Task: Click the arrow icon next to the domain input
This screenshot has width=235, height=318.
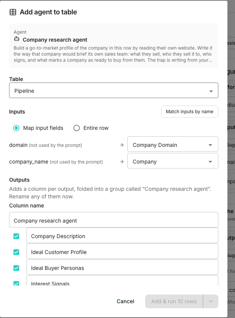Action: pos(122,145)
